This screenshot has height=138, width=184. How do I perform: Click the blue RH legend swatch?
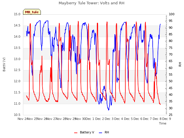101,133
